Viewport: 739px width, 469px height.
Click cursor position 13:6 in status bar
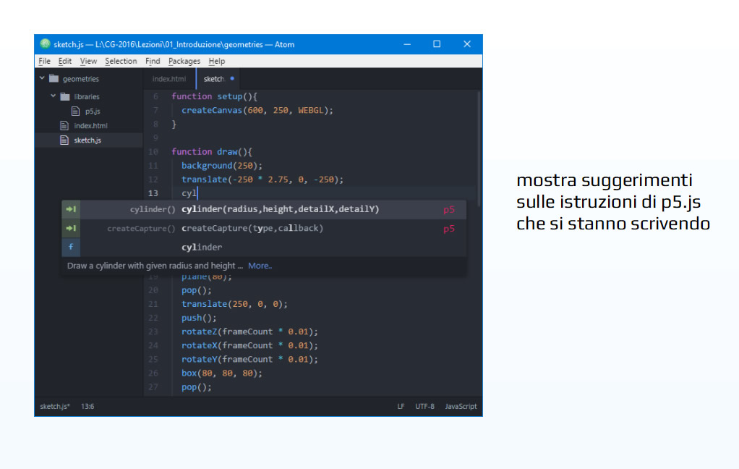point(87,406)
